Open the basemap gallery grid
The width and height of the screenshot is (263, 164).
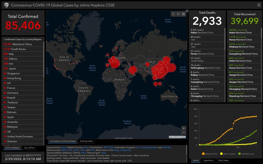click(183, 14)
